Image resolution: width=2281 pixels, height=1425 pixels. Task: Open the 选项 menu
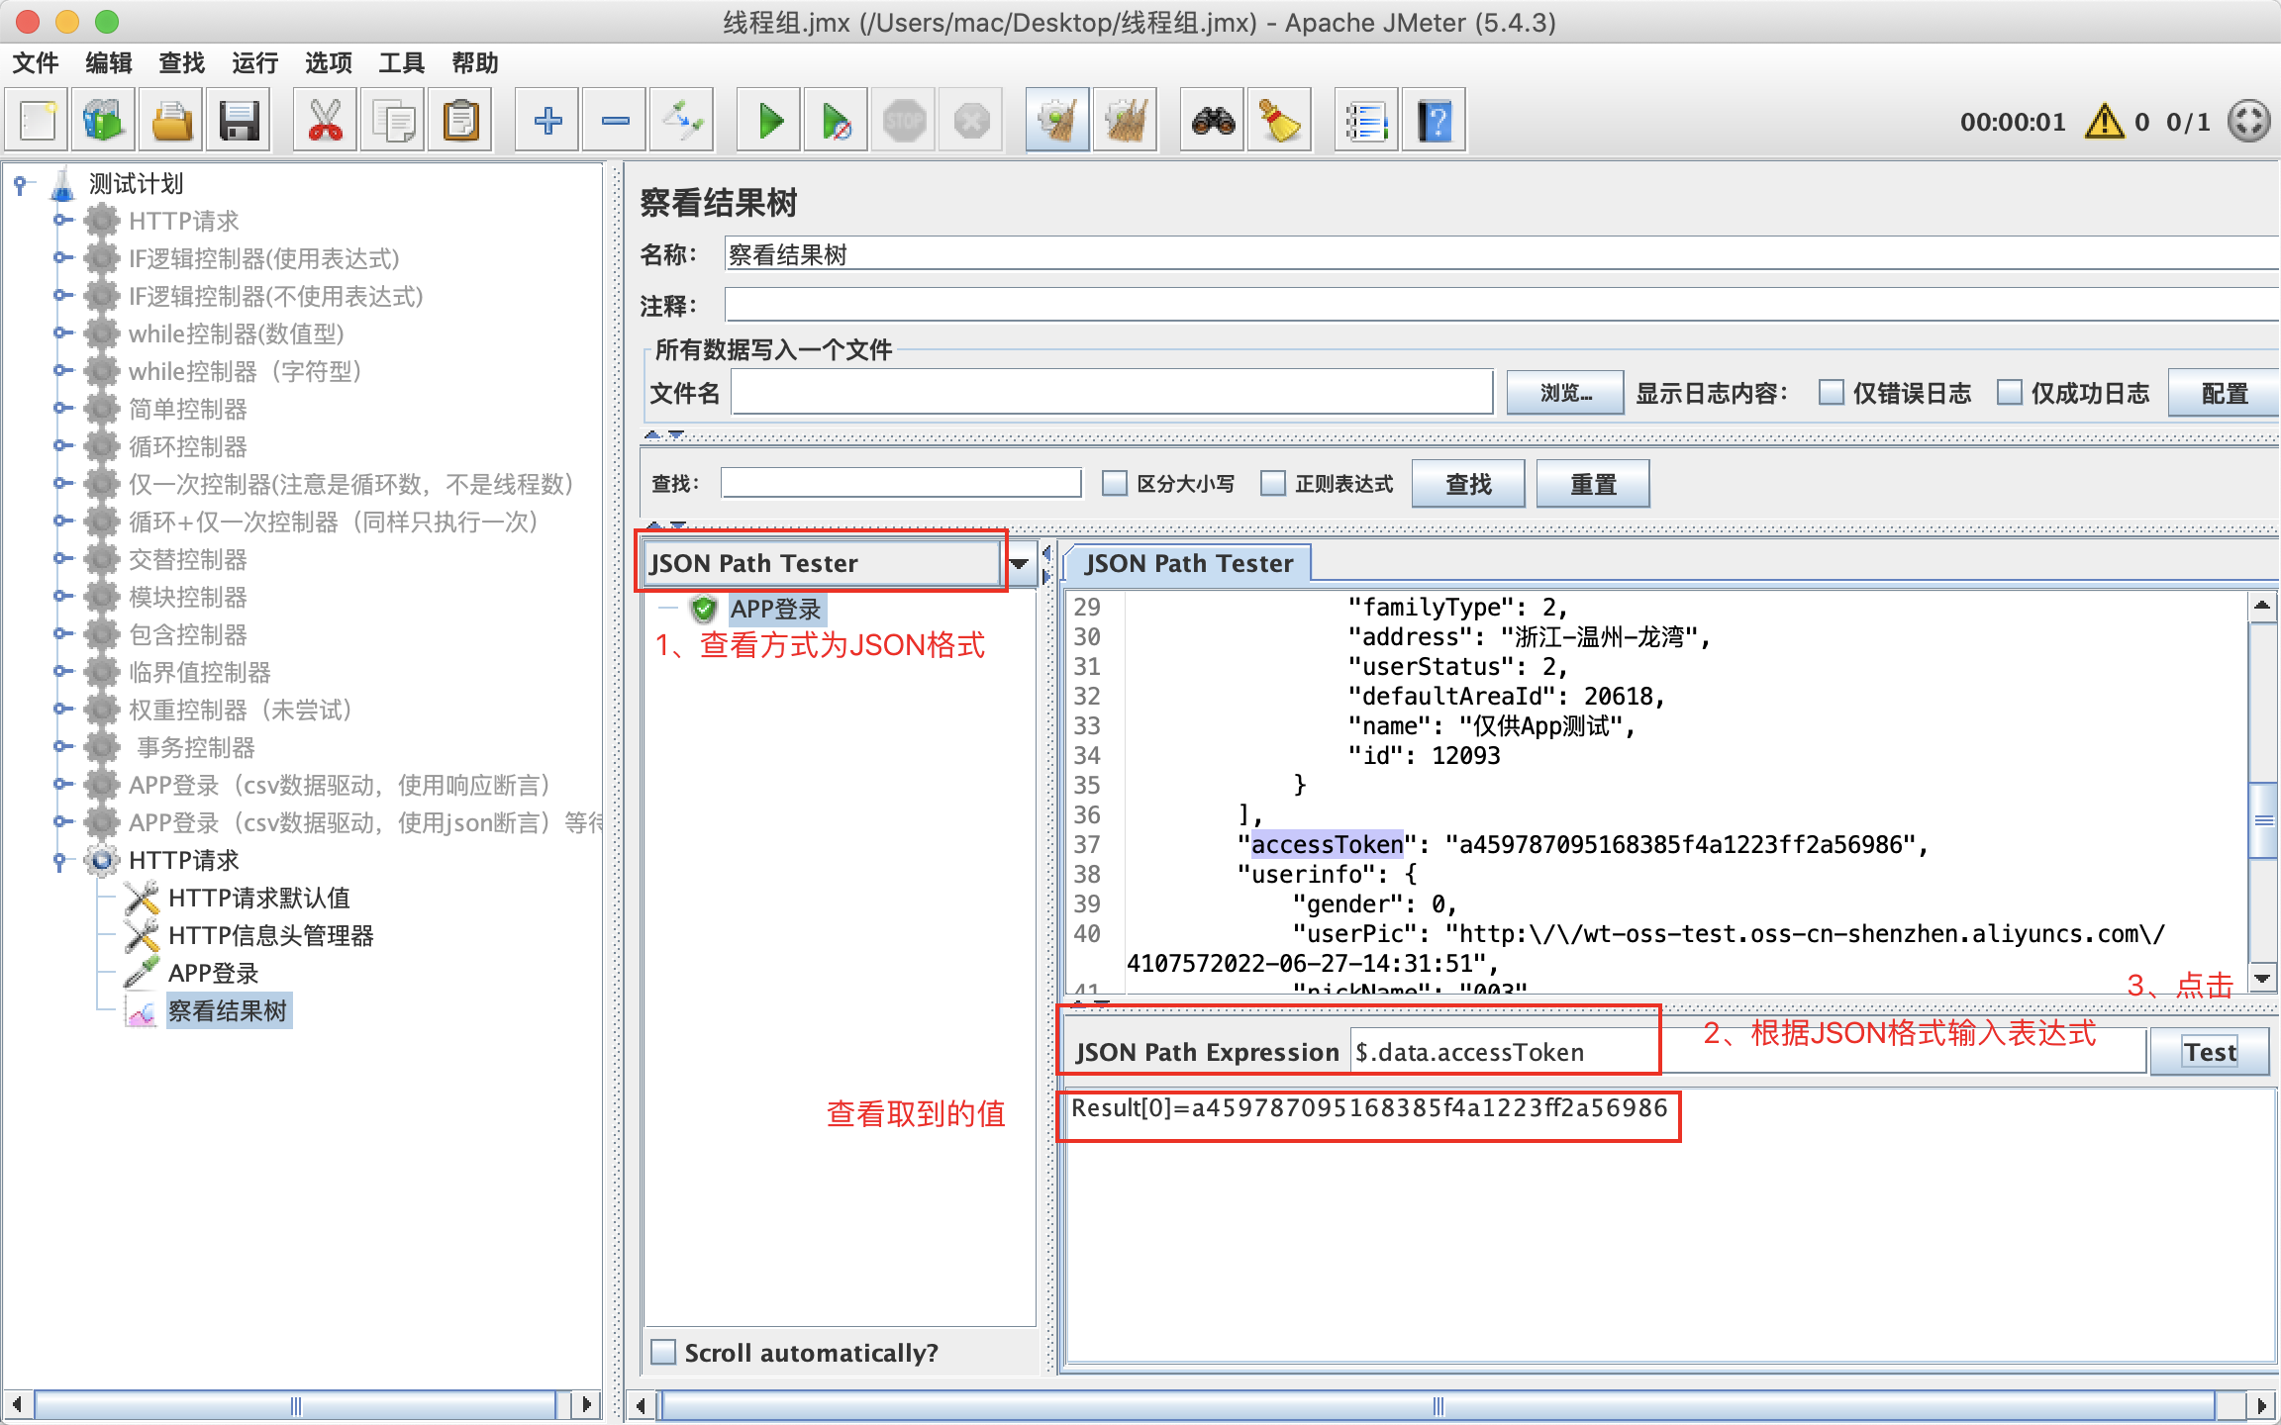coord(329,62)
